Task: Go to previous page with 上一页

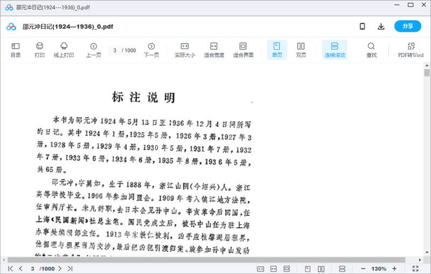Action: click(x=93, y=50)
